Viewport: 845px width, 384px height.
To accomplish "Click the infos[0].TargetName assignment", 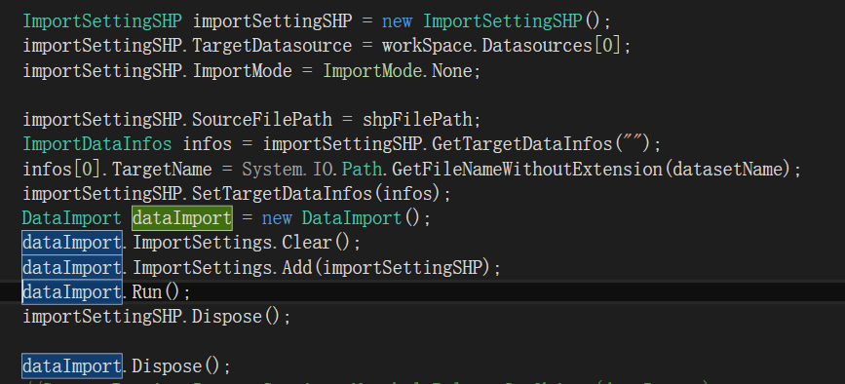I will tap(117, 170).
